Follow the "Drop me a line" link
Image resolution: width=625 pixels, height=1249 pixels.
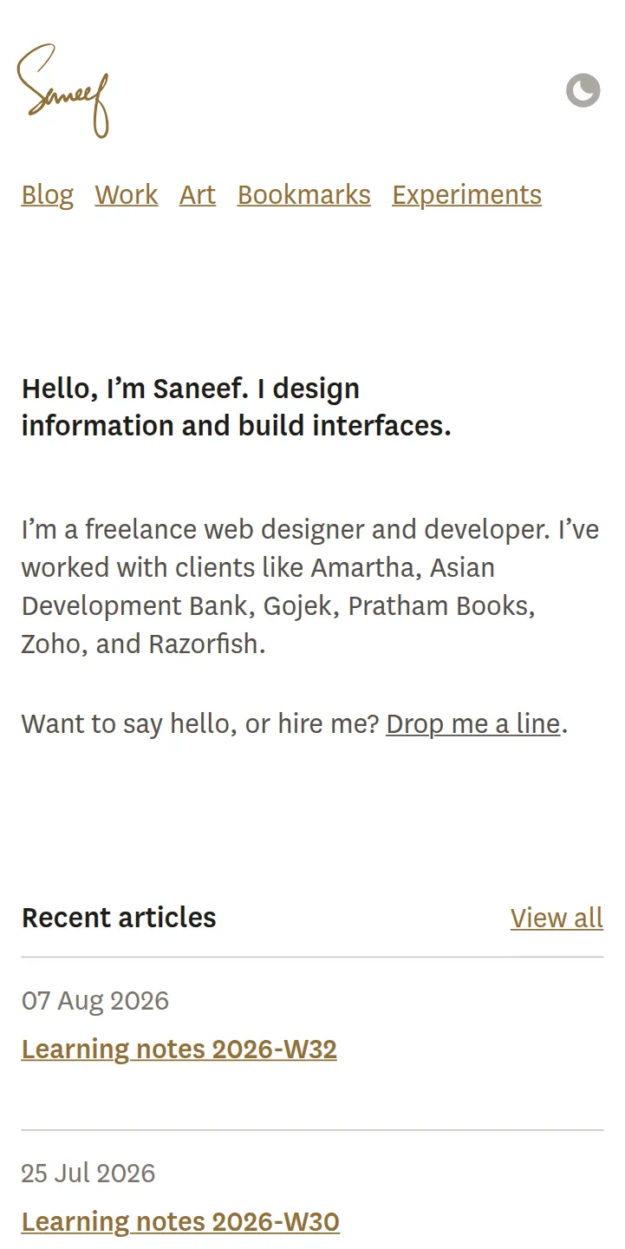click(x=473, y=723)
